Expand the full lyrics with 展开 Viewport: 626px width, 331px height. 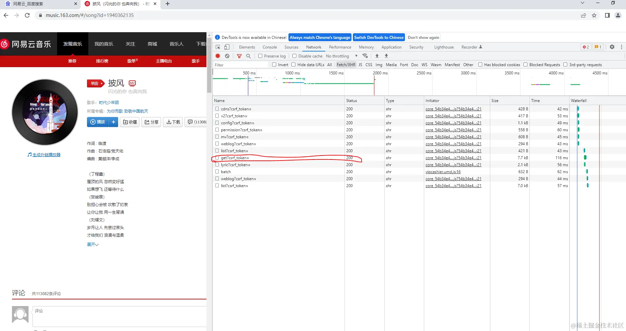click(93, 245)
